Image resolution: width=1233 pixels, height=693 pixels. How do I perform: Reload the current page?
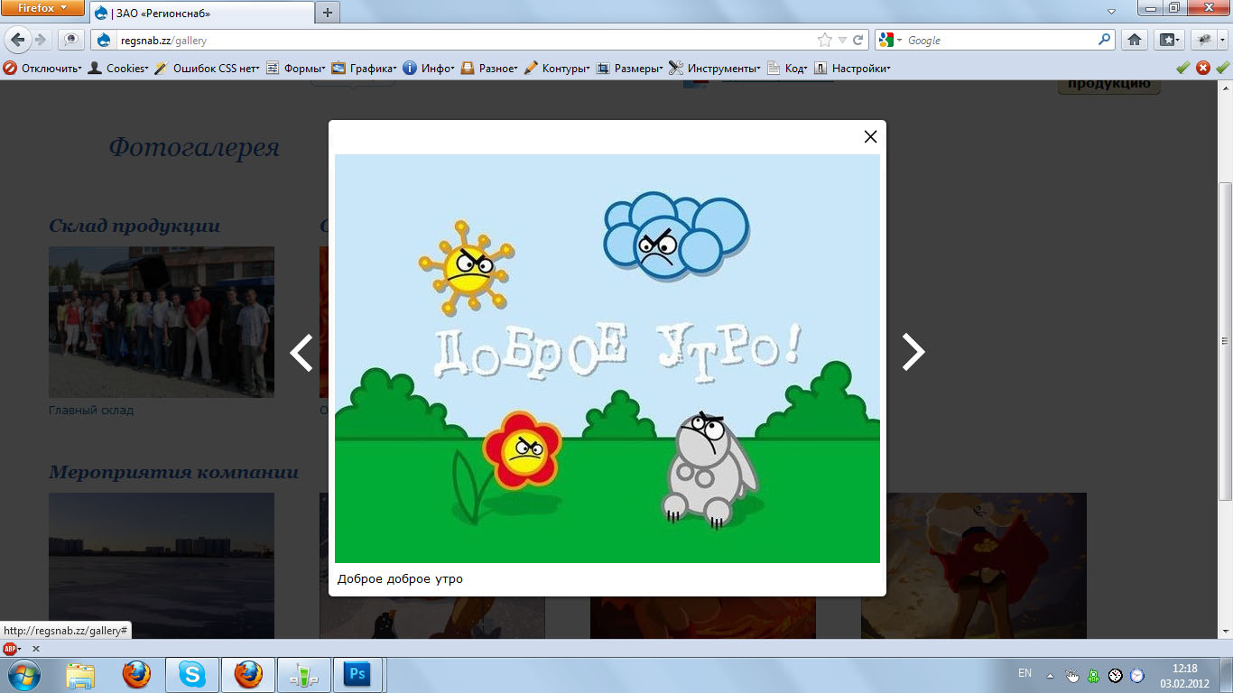pyautogui.click(x=858, y=40)
